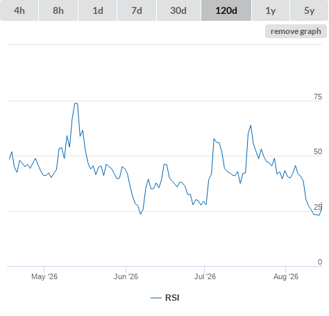Screen dimensions: 329x316
Task: Choose the 1d range tab
Action: [98, 10]
